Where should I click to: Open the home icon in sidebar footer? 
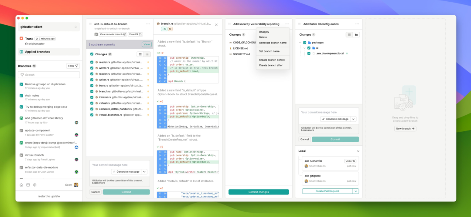(21, 185)
